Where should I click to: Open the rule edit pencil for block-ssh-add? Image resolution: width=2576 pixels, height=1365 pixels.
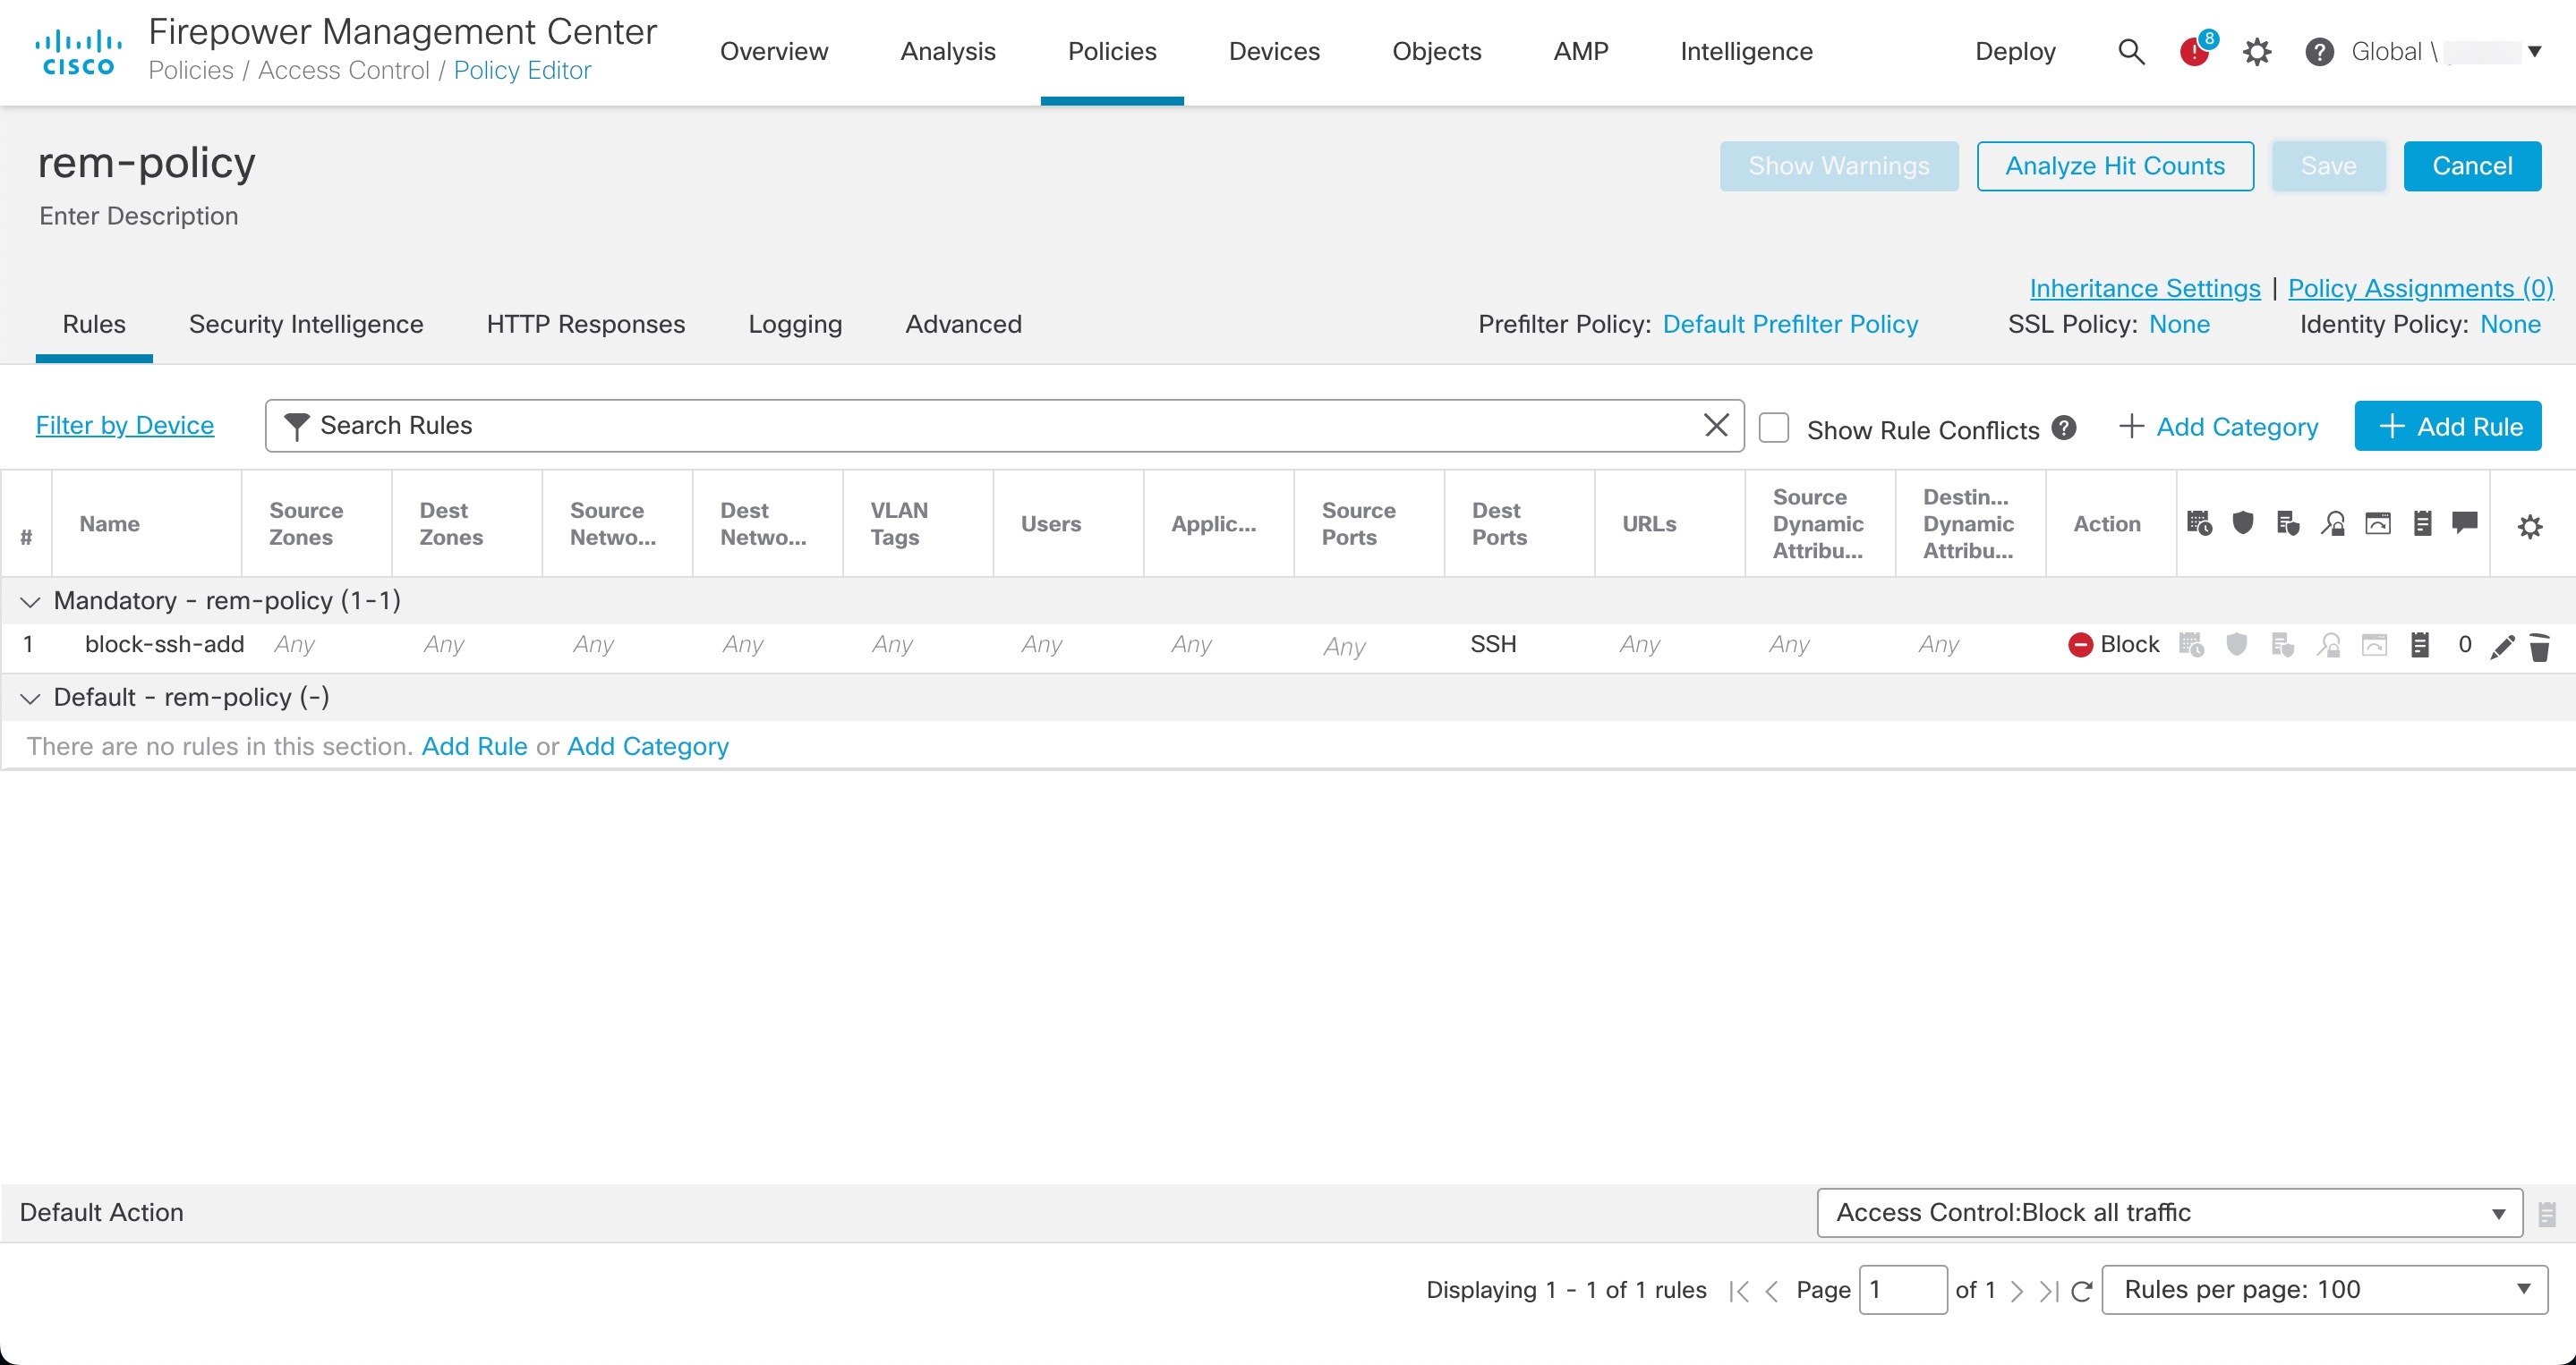pos(2503,646)
